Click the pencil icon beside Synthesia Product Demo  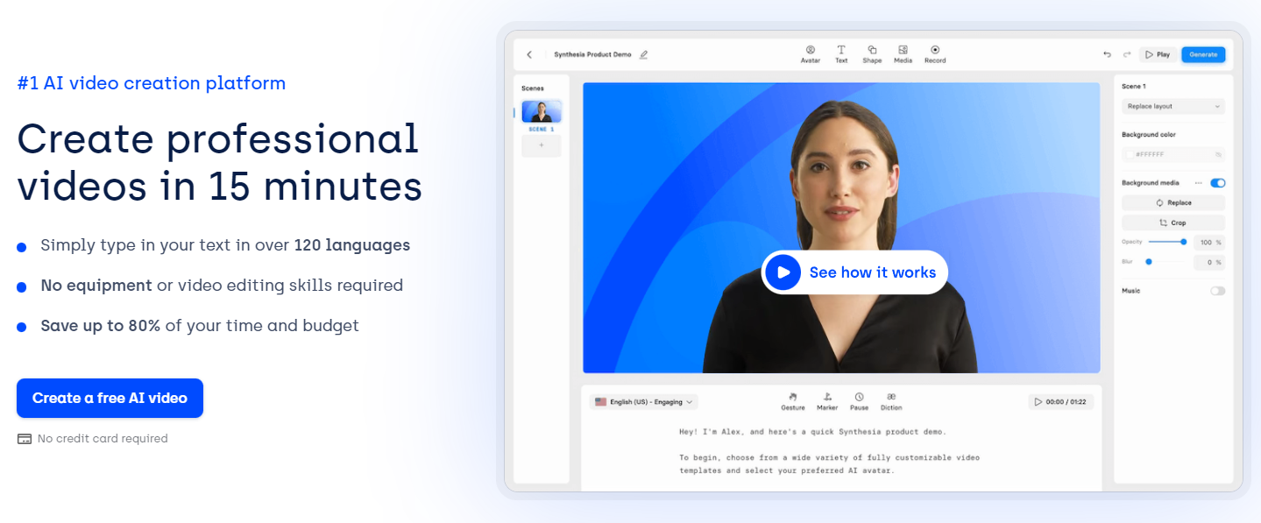[644, 54]
